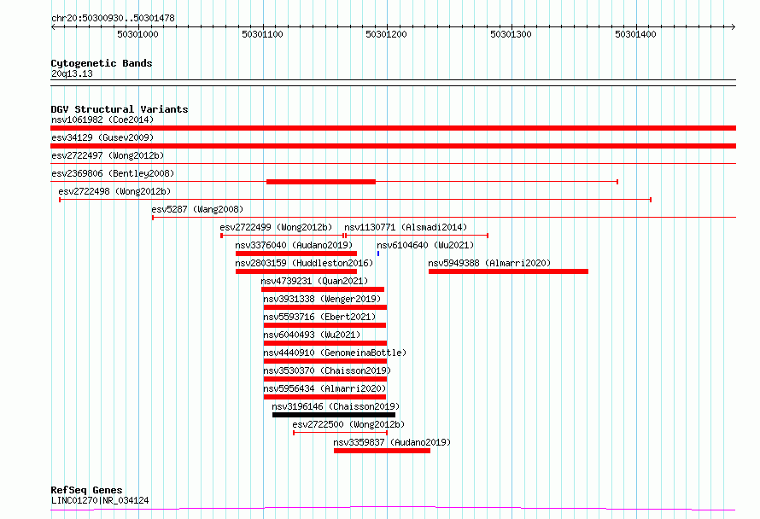Click the Cytogenetic Bands track title
Screen dimensions: 760x519
pos(102,63)
